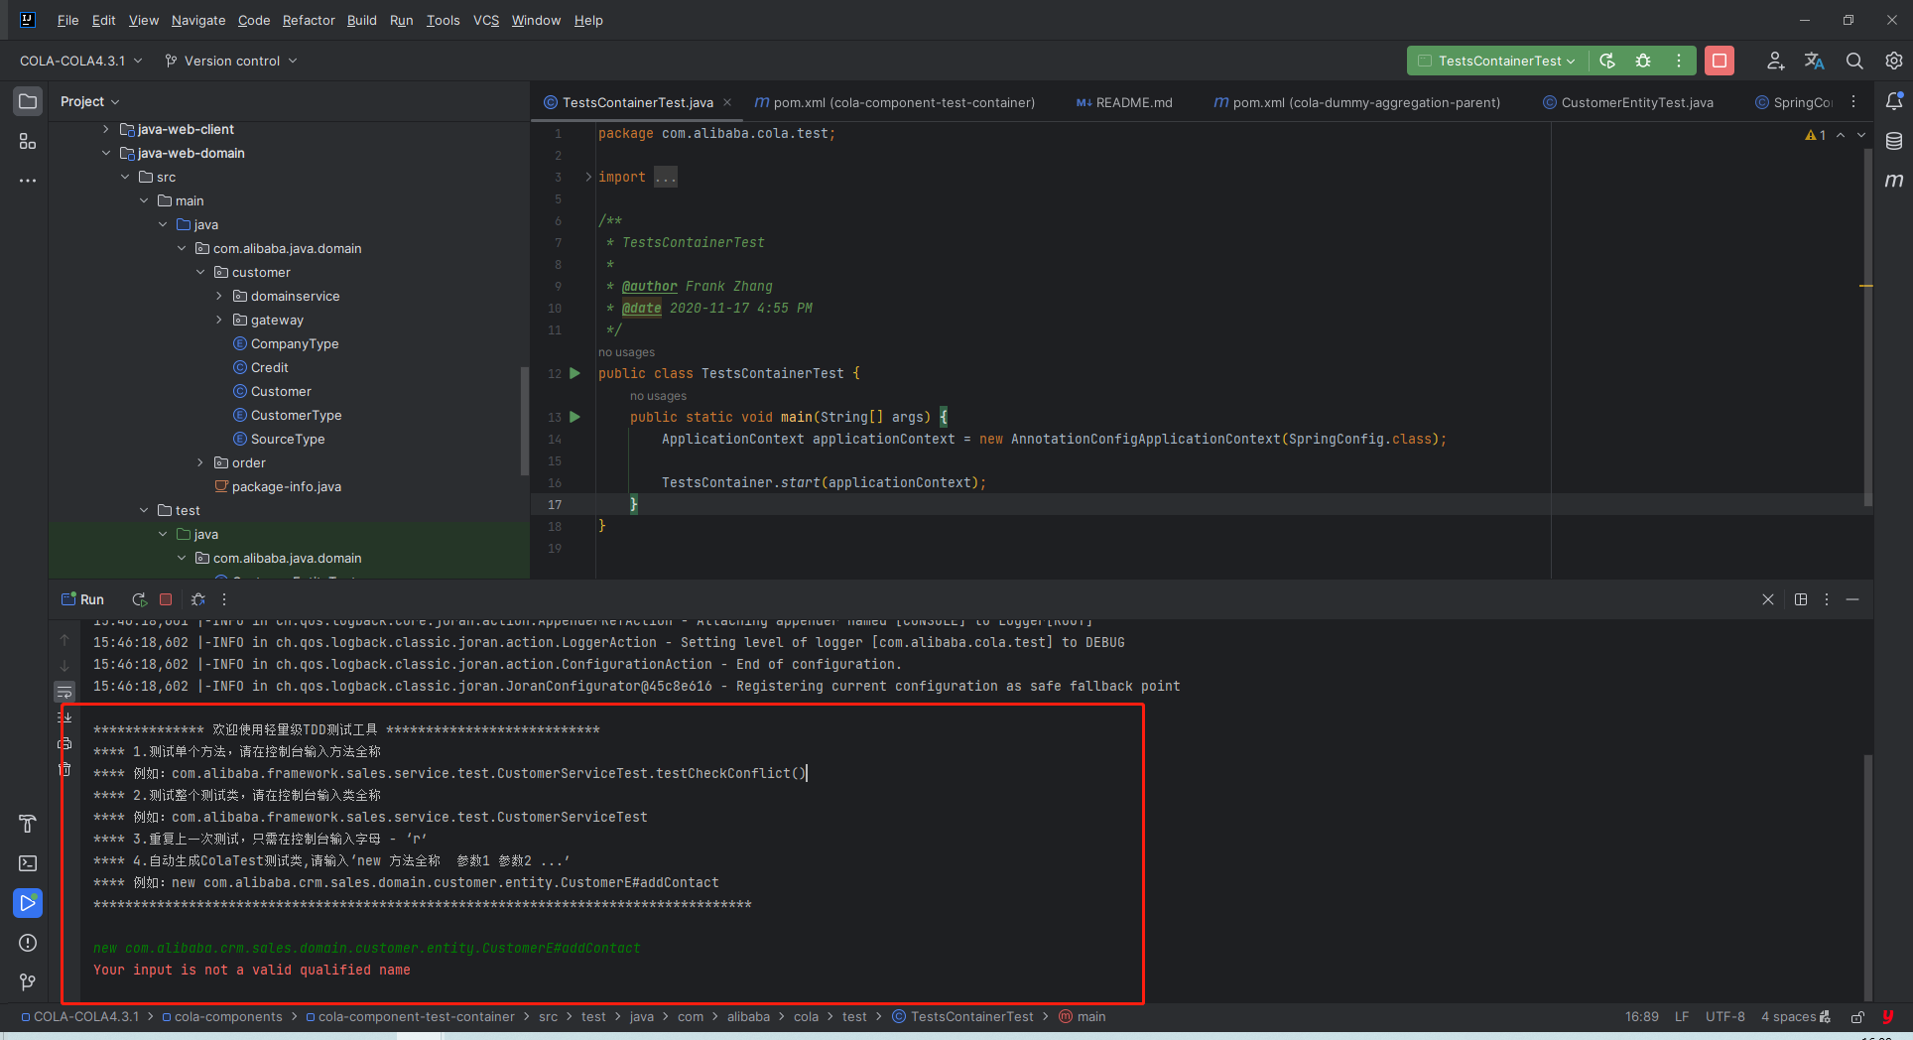Clear console output with the trash icon

(x=64, y=770)
